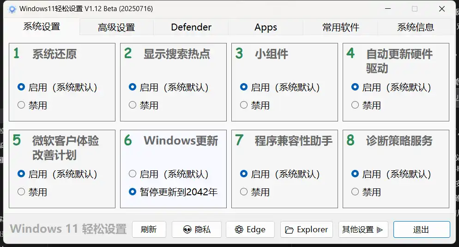This screenshot has width=459, height=247.
Task: Switch to the 系统设置 tab
Action: (42, 27)
